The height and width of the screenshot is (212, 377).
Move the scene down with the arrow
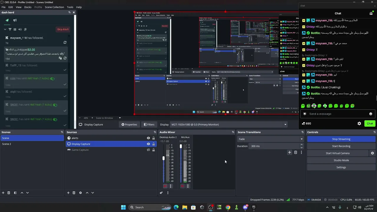click(27, 193)
